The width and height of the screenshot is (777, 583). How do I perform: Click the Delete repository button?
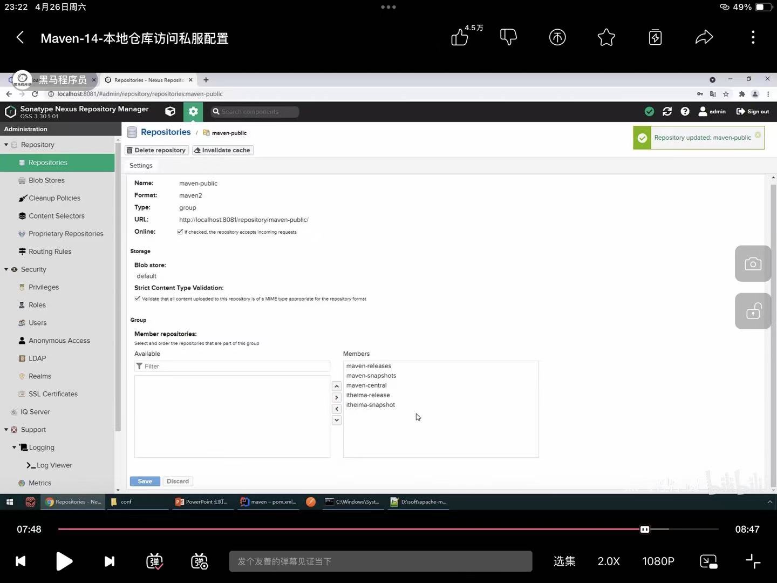[x=157, y=150]
